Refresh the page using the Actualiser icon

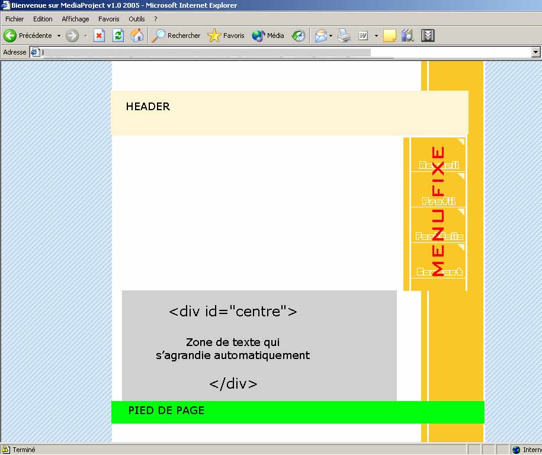tap(118, 36)
